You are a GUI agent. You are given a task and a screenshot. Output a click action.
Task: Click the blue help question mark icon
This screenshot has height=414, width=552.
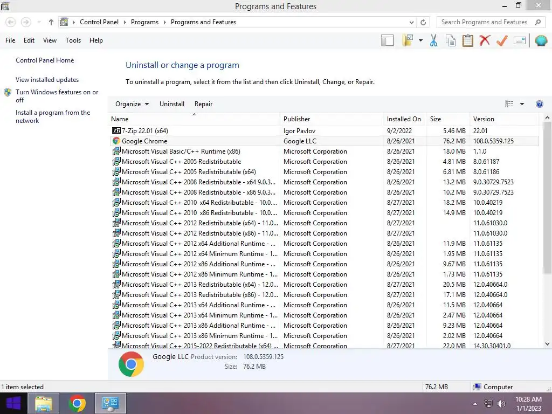coord(539,104)
